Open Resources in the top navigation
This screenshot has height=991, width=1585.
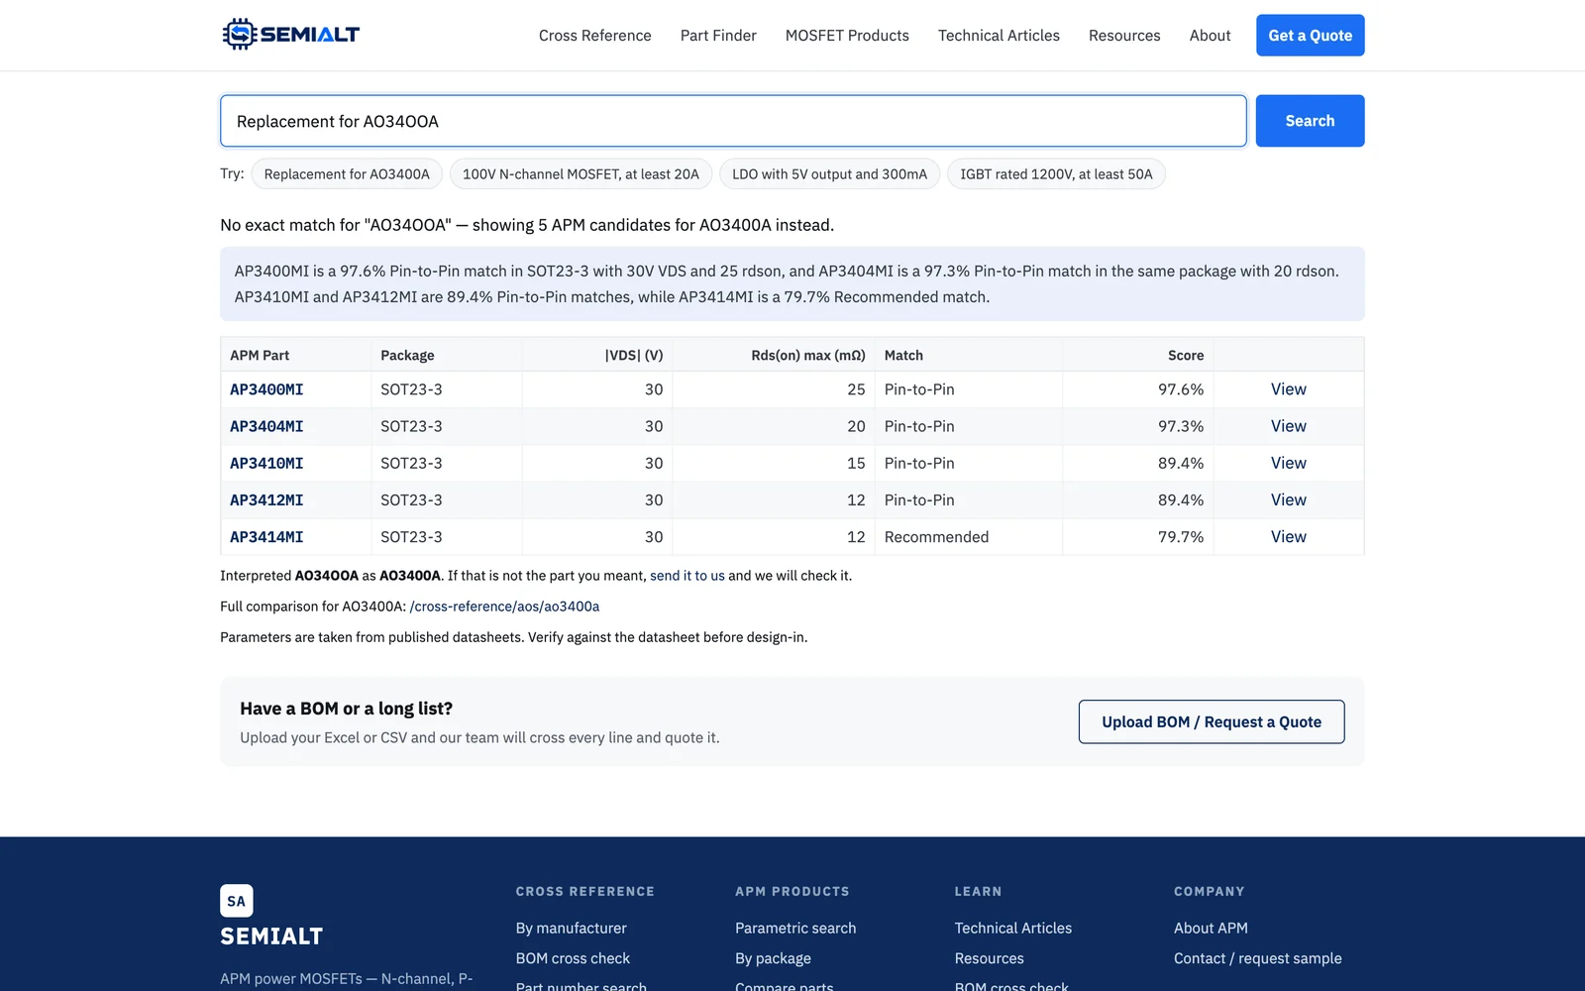(1124, 36)
